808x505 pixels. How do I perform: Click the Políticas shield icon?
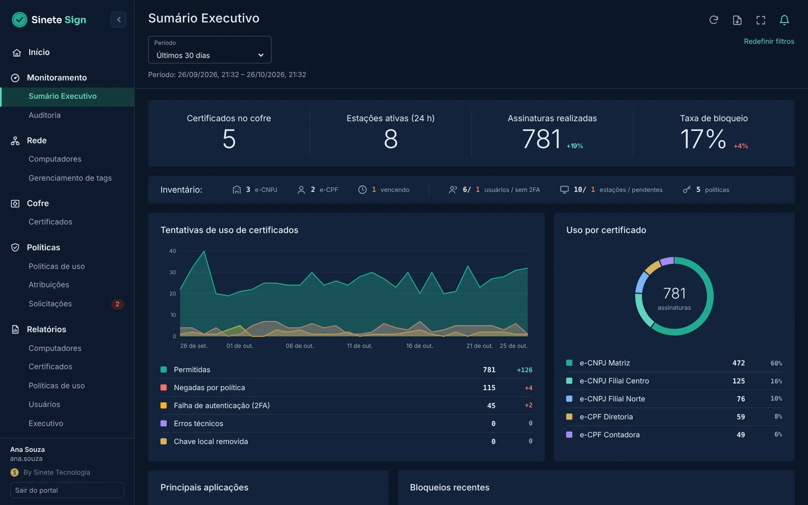point(15,247)
